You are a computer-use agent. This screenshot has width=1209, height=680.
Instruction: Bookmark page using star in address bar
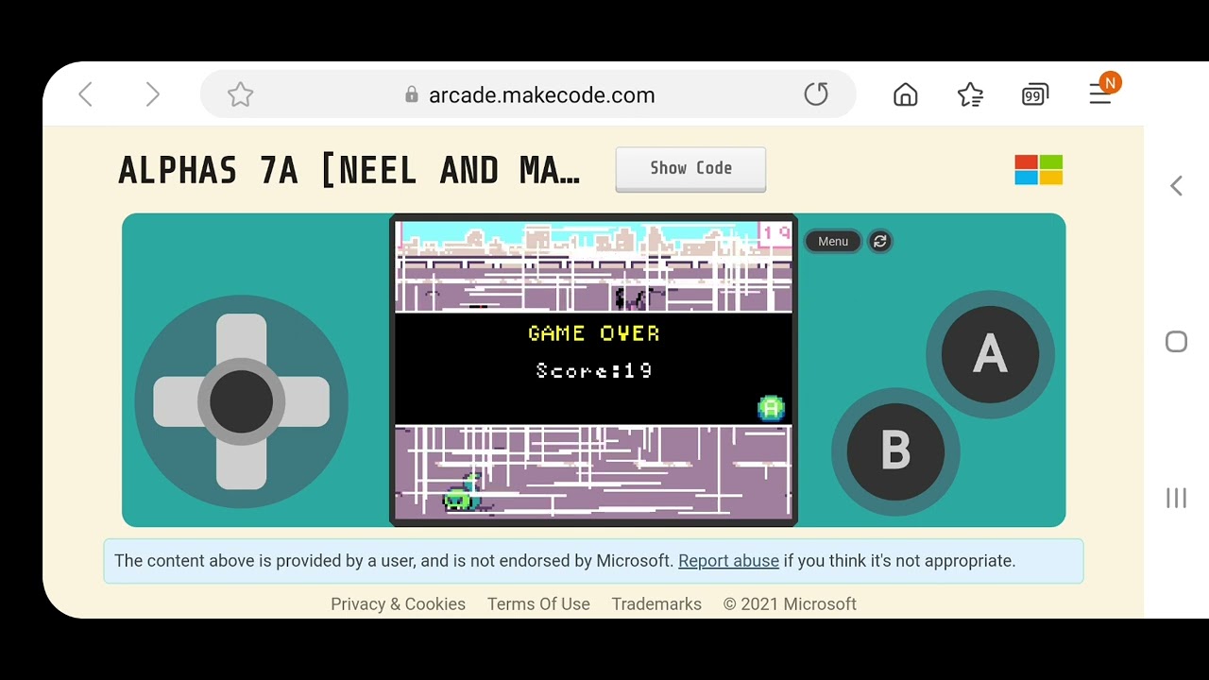coord(241,94)
